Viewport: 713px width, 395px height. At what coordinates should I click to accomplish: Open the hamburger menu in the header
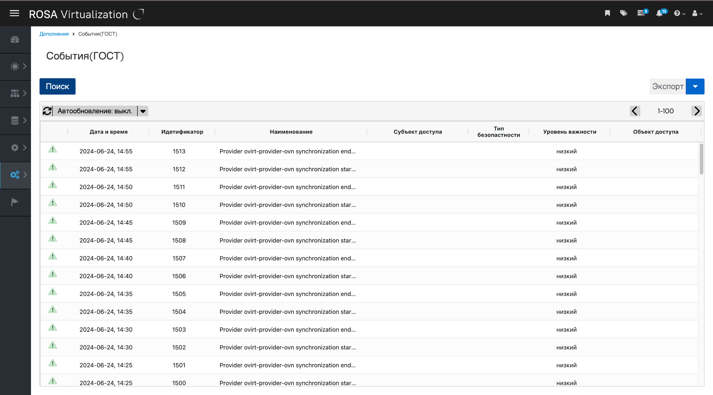point(14,14)
